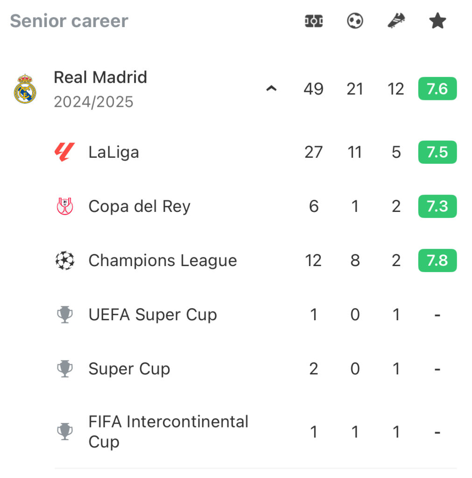Image resolution: width=472 pixels, height=478 pixels.
Task: Click the rating star icon
Action: coord(437,21)
